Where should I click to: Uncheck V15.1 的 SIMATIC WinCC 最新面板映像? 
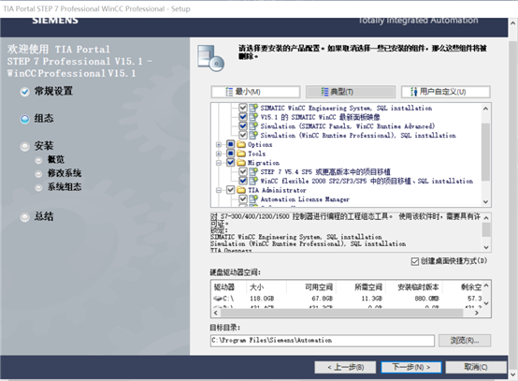tap(243, 117)
